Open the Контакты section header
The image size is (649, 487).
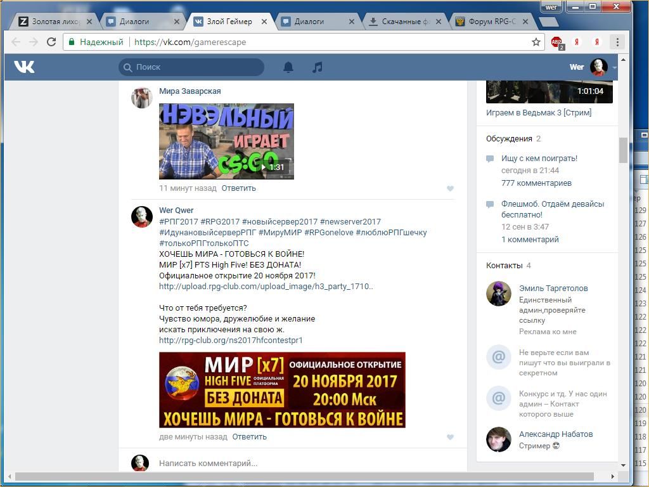[x=504, y=266]
